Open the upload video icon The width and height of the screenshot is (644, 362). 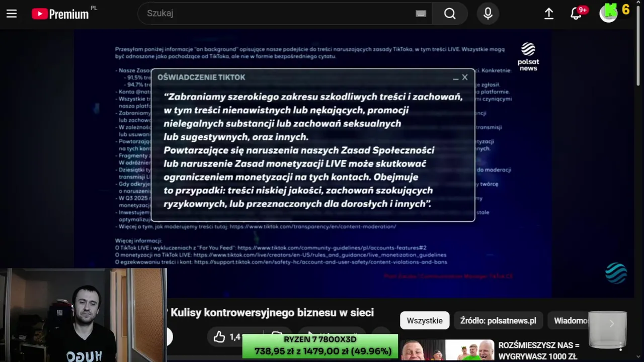click(x=549, y=14)
